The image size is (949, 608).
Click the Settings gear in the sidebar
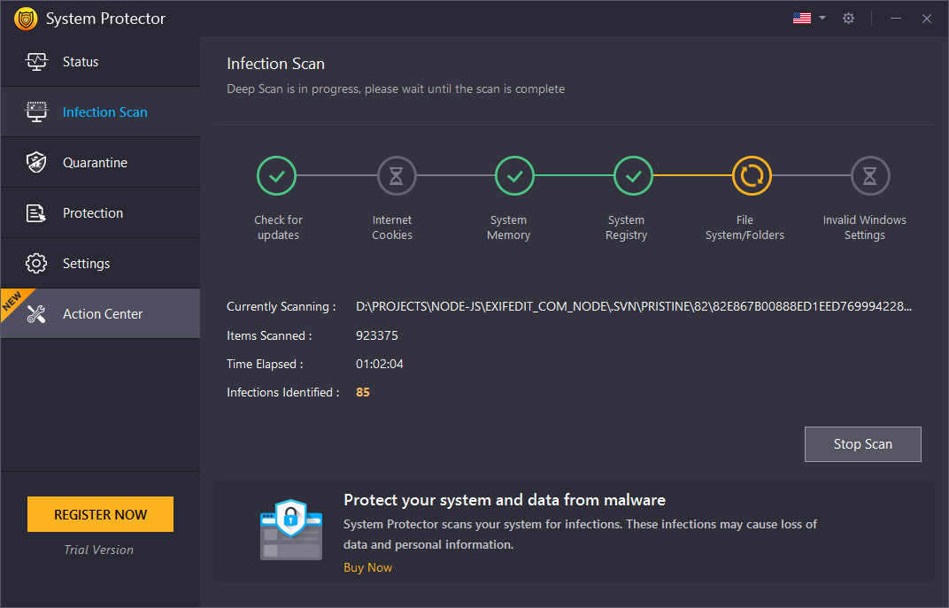pos(36,263)
